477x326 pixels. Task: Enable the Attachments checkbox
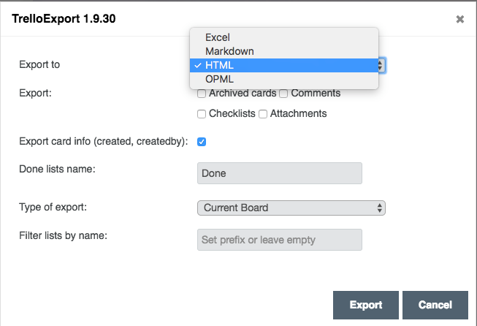click(x=263, y=114)
